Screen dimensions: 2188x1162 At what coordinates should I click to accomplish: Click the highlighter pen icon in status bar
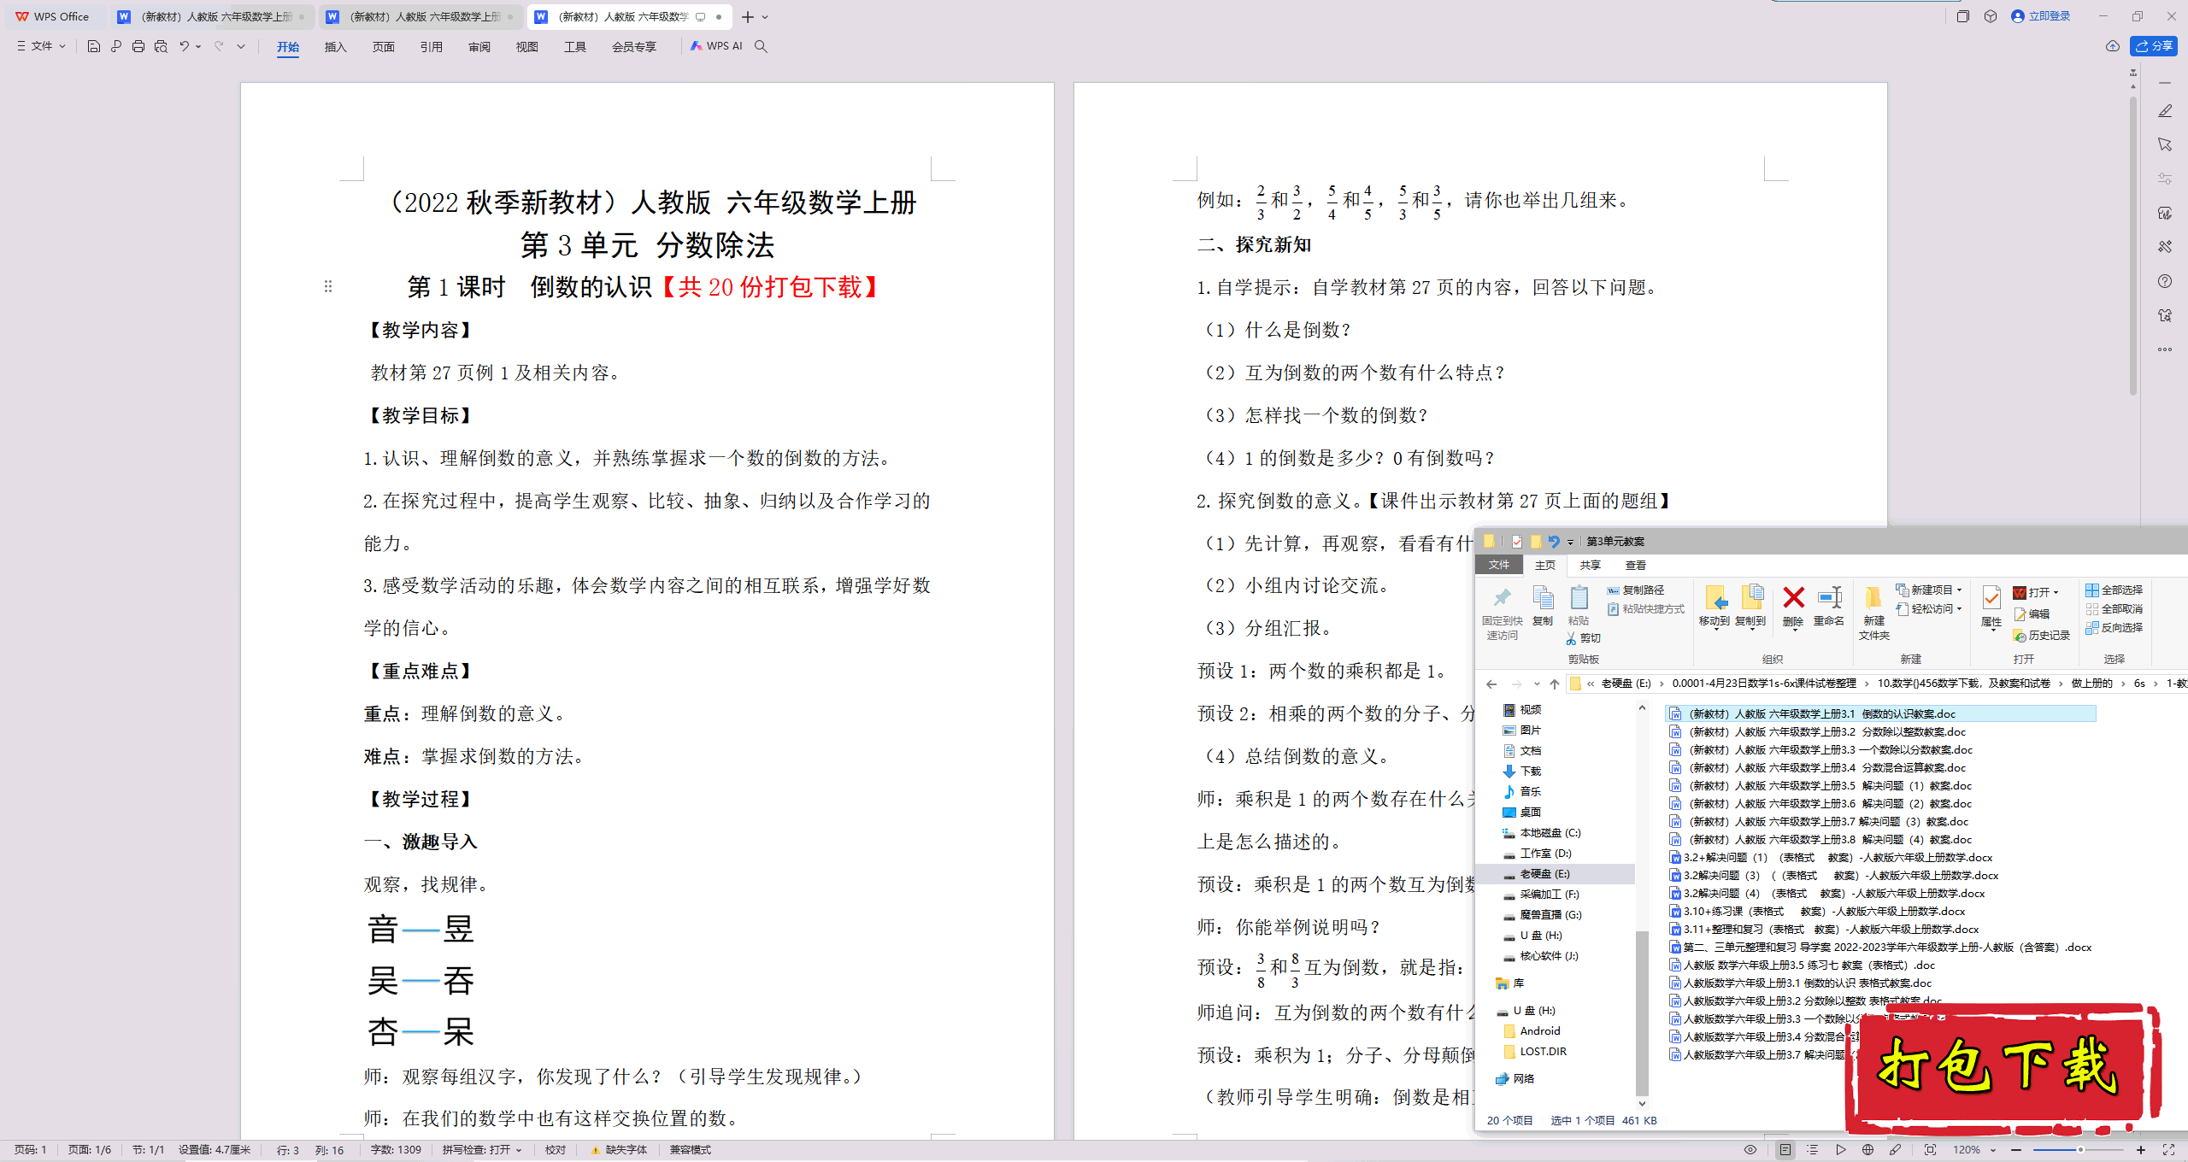click(1895, 1150)
